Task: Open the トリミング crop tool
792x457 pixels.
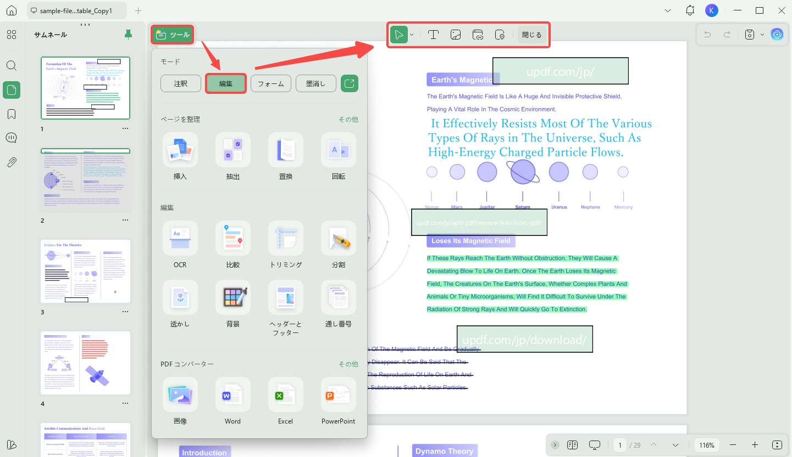Action: (x=286, y=245)
